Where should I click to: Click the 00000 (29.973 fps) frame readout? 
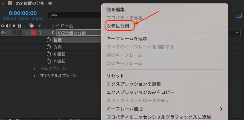coord(23,18)
